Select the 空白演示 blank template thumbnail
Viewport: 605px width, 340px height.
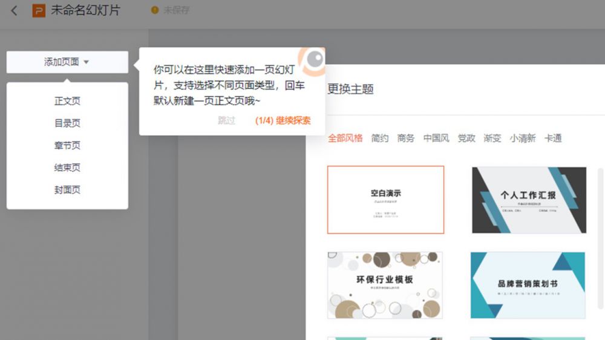click(x=385, y=200)
